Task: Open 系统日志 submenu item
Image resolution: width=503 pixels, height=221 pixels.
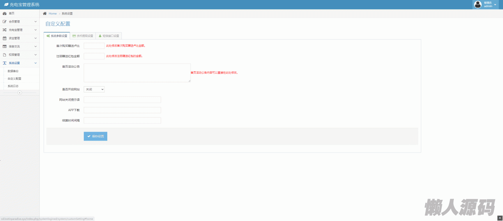Action: pyautogui.click(x=13, y=86)
